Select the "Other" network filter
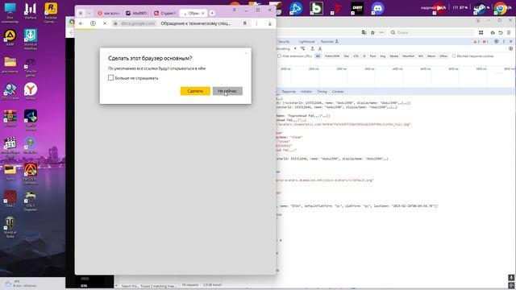The height and width of the screenshot is (290, 516). pos(443,56)
